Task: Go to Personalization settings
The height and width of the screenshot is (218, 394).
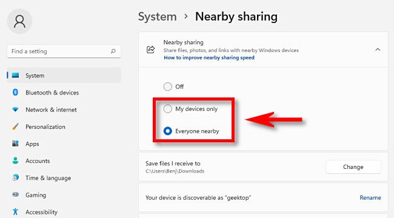Action: click(64, 127)
